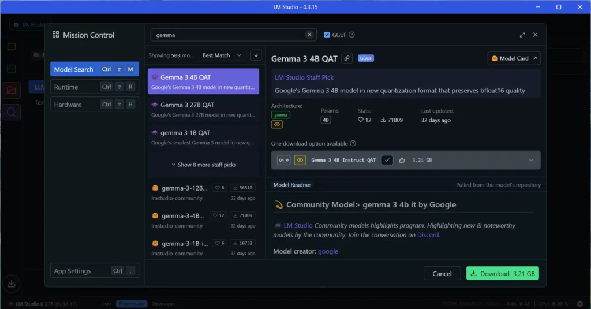Image resolution: width=591 pixels, height=309 pixels.
Task: Open settings gear in status bar
Action: click(579, 304)
